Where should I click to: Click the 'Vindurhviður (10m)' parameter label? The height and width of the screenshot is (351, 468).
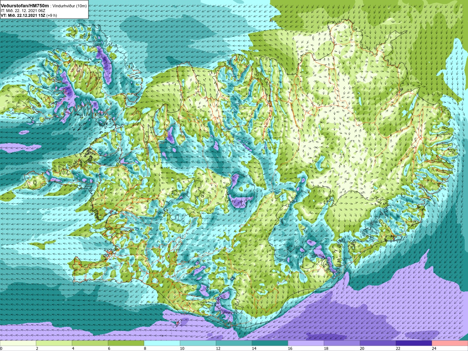(x=70, y=6)
